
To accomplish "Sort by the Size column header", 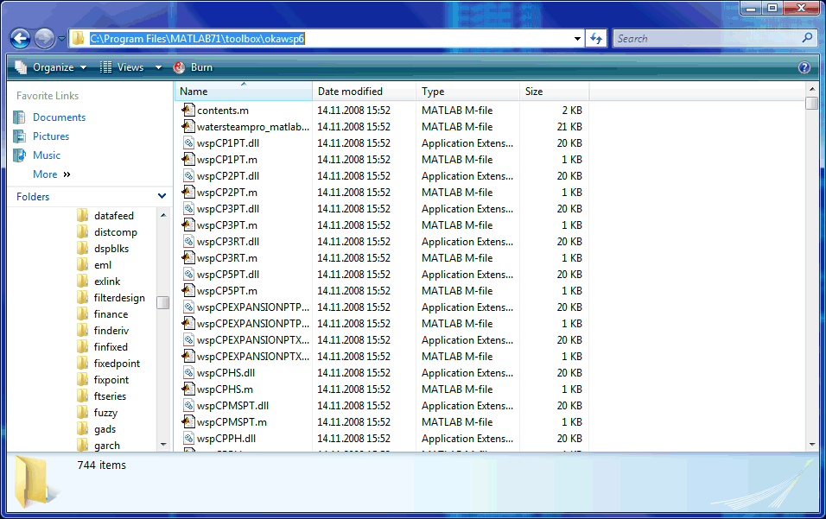I will 554,91.
